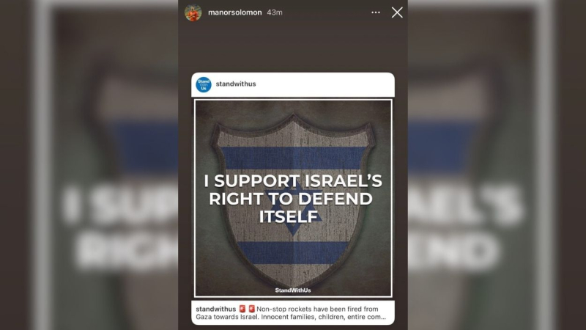Click the StandWithUs watermark on the image
This screenshot has height=330, width=586.
click(x=293, y=290)
